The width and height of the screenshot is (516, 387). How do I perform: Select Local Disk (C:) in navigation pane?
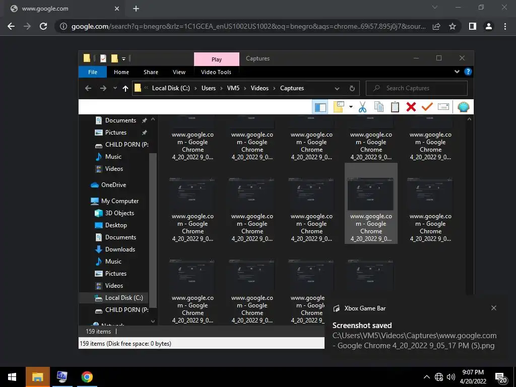coord(124,297)
